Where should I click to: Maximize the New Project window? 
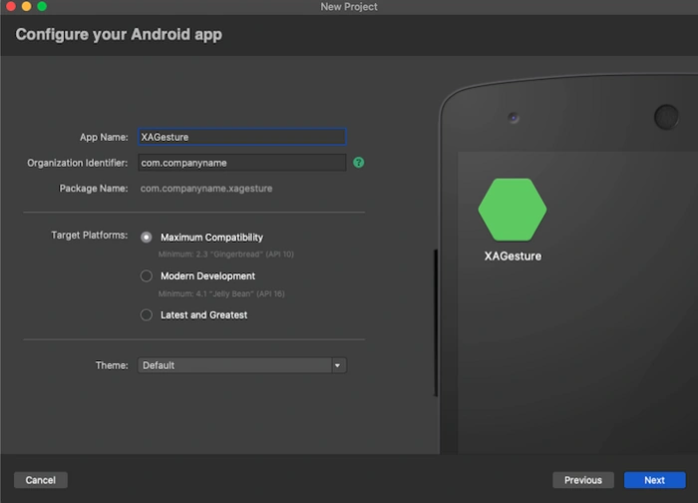(x=42, y=6)
